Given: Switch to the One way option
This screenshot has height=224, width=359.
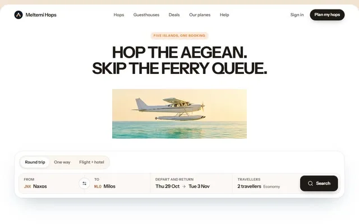Looking at the screenshot, I should 62,162.
